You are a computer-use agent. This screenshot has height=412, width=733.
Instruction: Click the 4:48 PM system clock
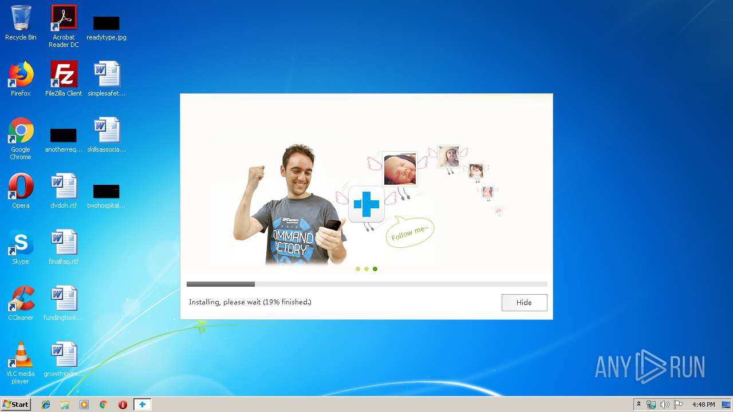[703, 405]
